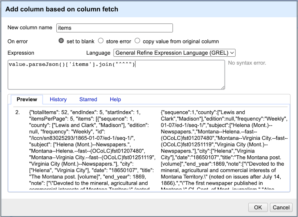Switch to the History tab
Viewport: 298px width, 217px height.
pyautogui.click(x=58, y=99)
